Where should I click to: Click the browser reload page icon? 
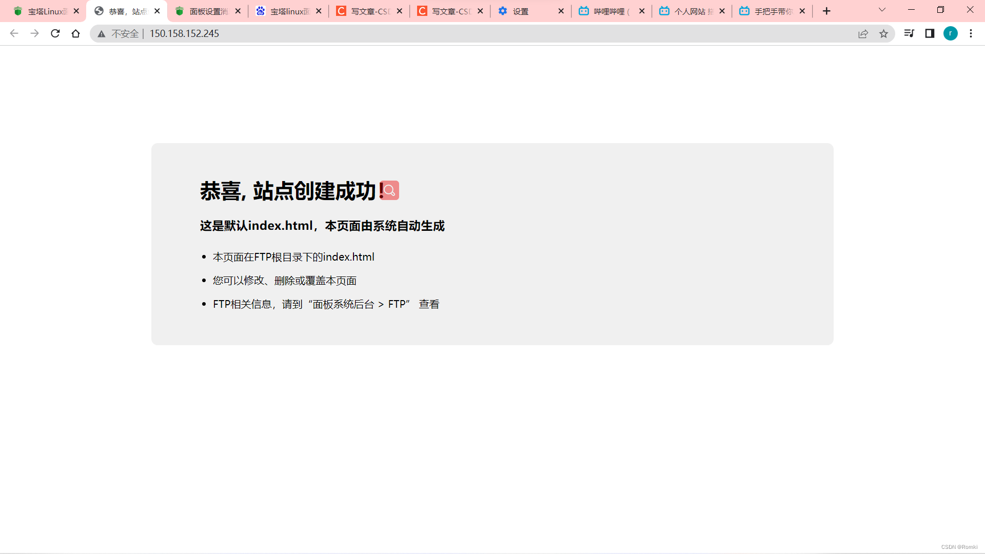point(55,33)
